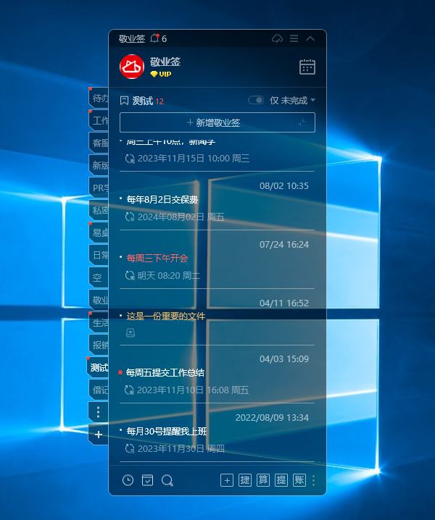Open the 仅 未完成 filter dropdown
This screenshot has height=520, width=435.
click(293, 101)
